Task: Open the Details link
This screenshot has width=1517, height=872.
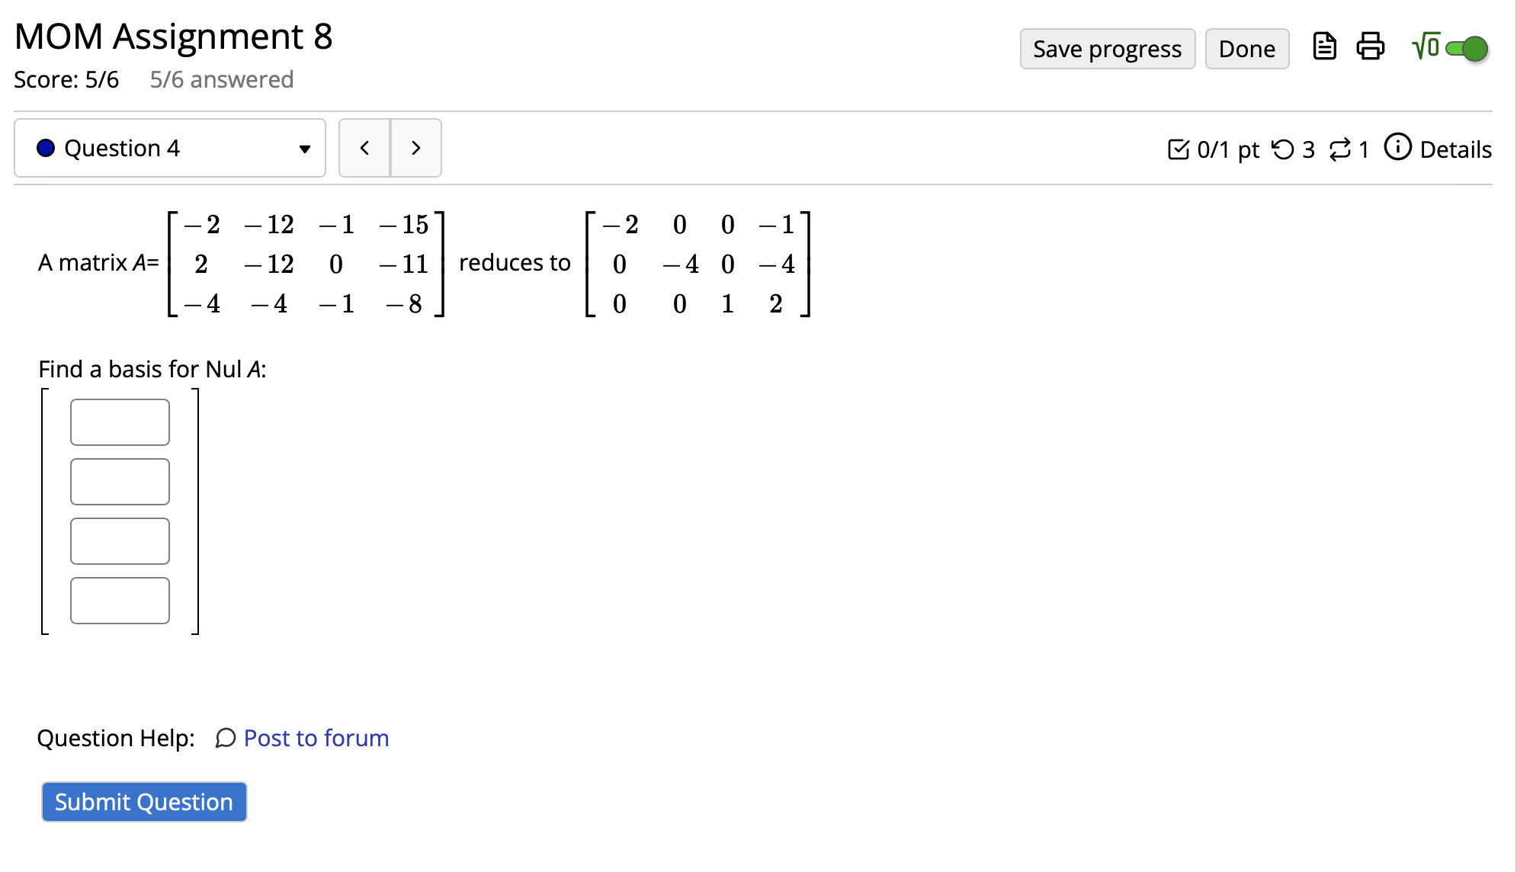Action: [x=1456, y=149]
